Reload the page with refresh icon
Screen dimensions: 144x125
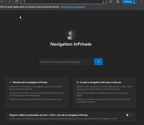[x=17, y=2]
